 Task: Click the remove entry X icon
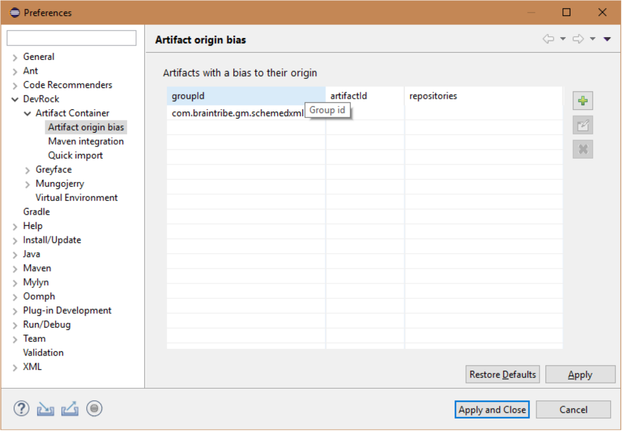(x=583, y=150)
